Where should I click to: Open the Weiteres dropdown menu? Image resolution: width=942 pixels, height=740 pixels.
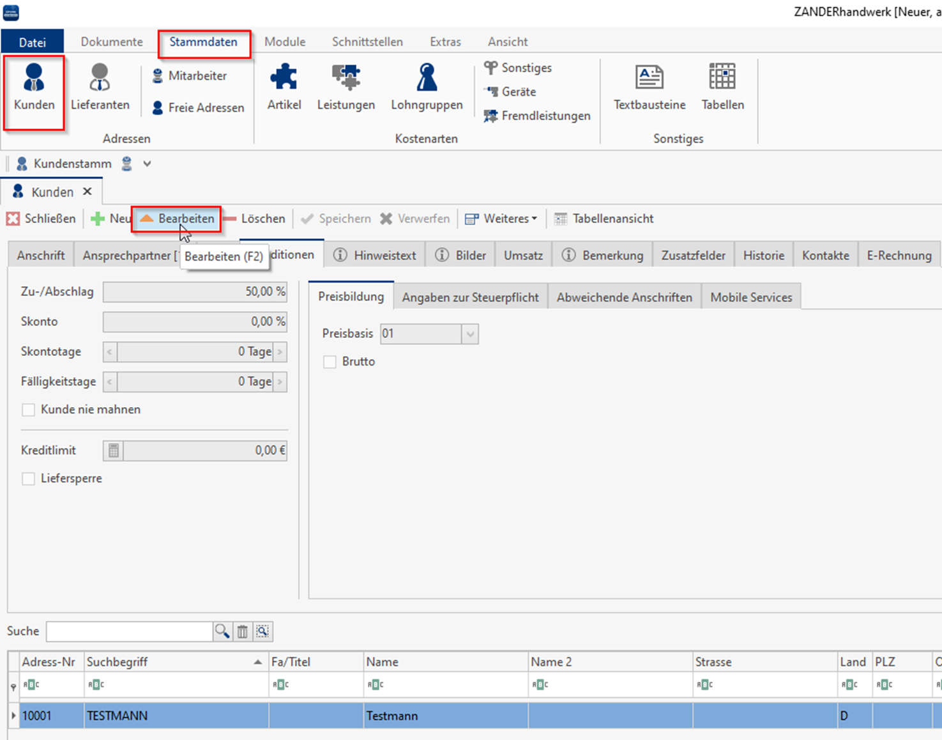point(502,219)
